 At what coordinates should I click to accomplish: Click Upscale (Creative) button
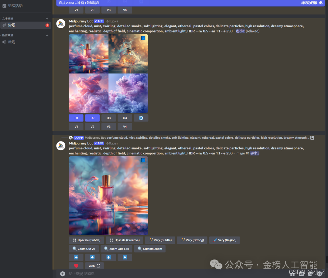click(124, 240)
